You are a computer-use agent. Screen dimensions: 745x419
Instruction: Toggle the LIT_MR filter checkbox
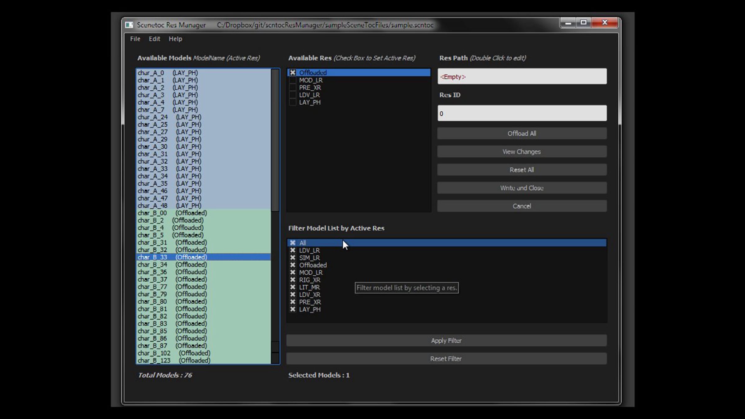click(x=292, y=287)
